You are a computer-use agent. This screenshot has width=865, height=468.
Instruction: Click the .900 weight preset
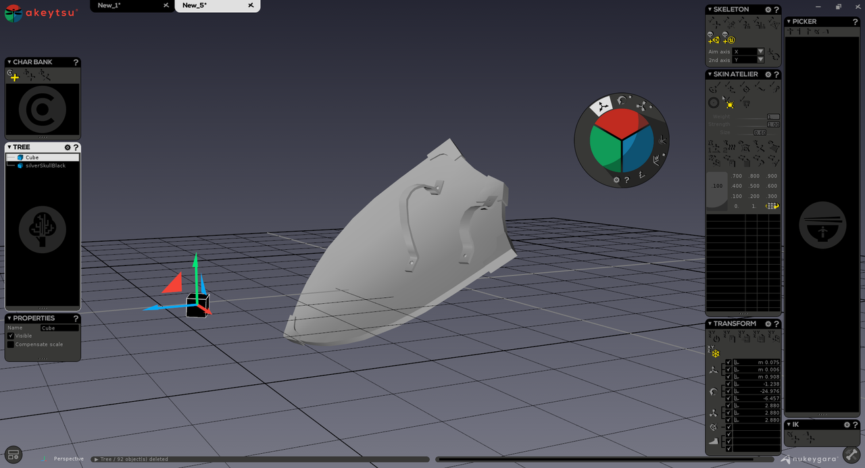pyautogui.click(x=772, y=176)
